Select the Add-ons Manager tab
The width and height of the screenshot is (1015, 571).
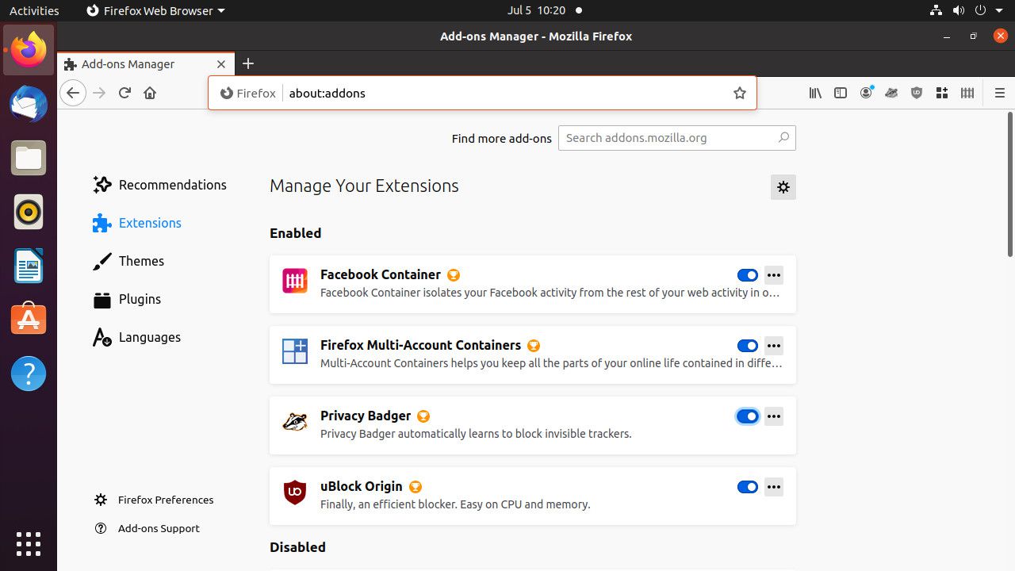point(145,64)
